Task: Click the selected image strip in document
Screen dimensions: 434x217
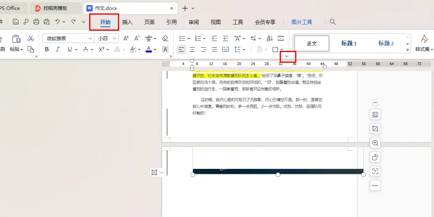Action: (278, 171)
